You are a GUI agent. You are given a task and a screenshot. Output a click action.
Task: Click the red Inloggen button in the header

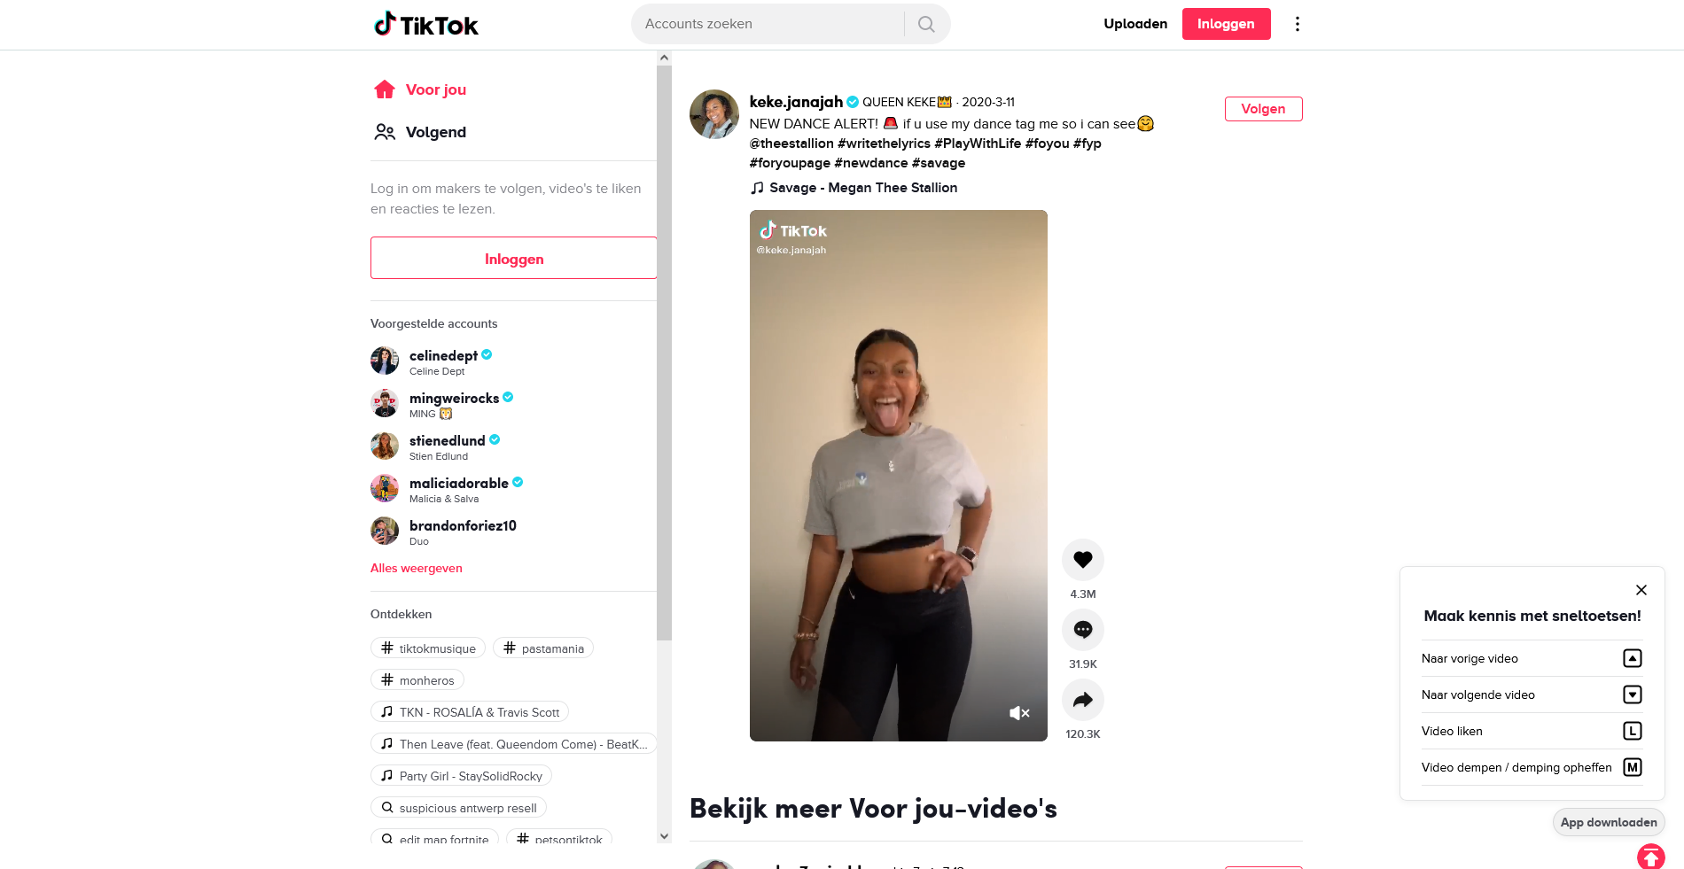1226,24
